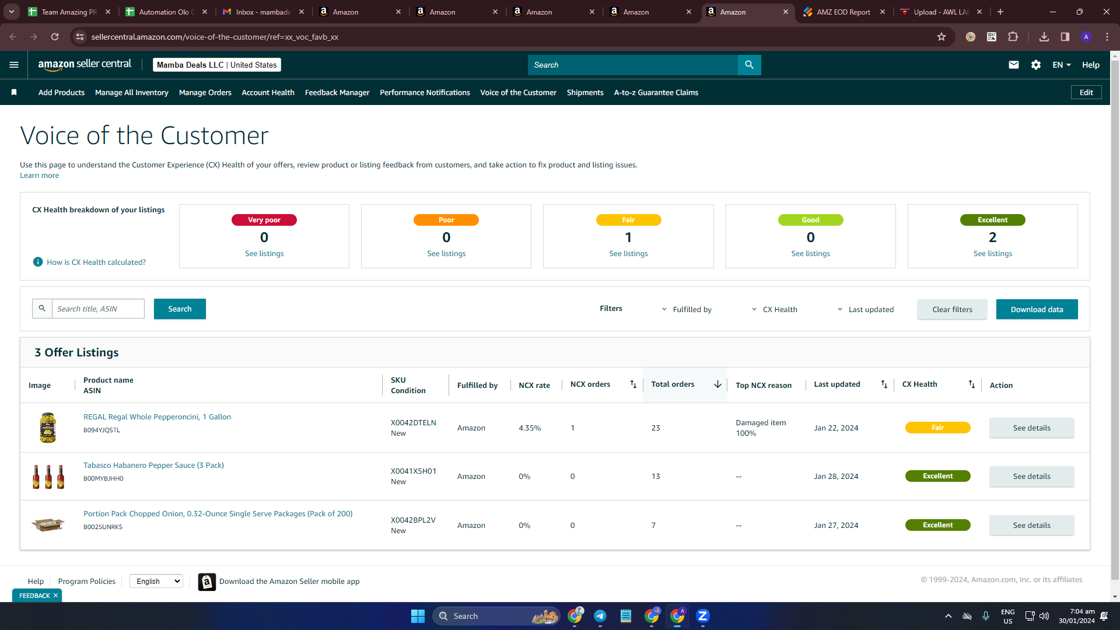Go to Manage All Inventory
Image resolution: width=1120 pixels, height=630 pixels.
[x=132, y=92]
